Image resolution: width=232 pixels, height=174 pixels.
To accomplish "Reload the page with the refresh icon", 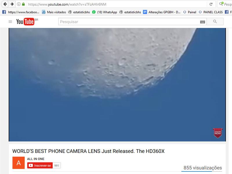I will pos(211,4).
